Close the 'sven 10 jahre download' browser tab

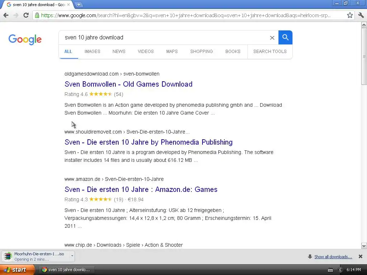pos(68,4)
